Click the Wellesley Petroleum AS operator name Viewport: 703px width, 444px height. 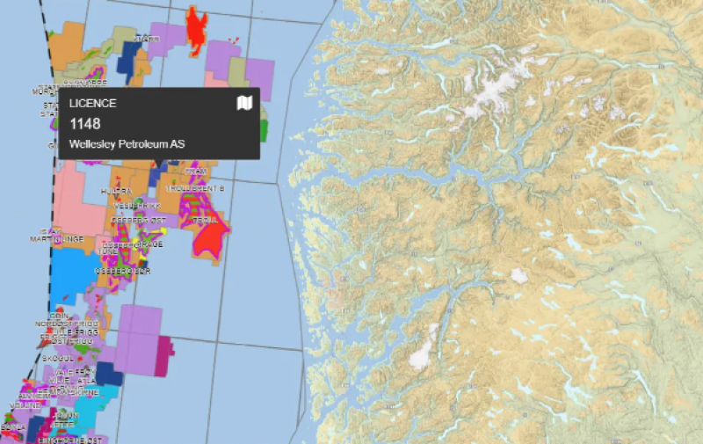click(x=127, y=144)
